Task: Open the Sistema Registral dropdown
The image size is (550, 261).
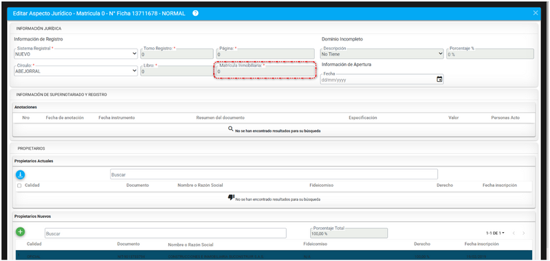Action: coord(76,54)
